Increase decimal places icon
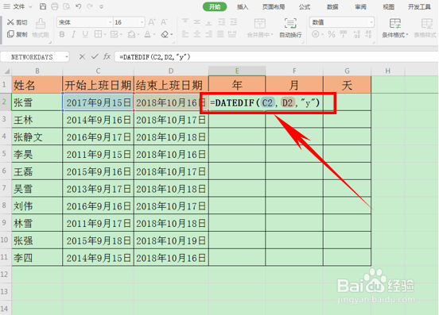This screenshot has width=439, height=315. 357,34
